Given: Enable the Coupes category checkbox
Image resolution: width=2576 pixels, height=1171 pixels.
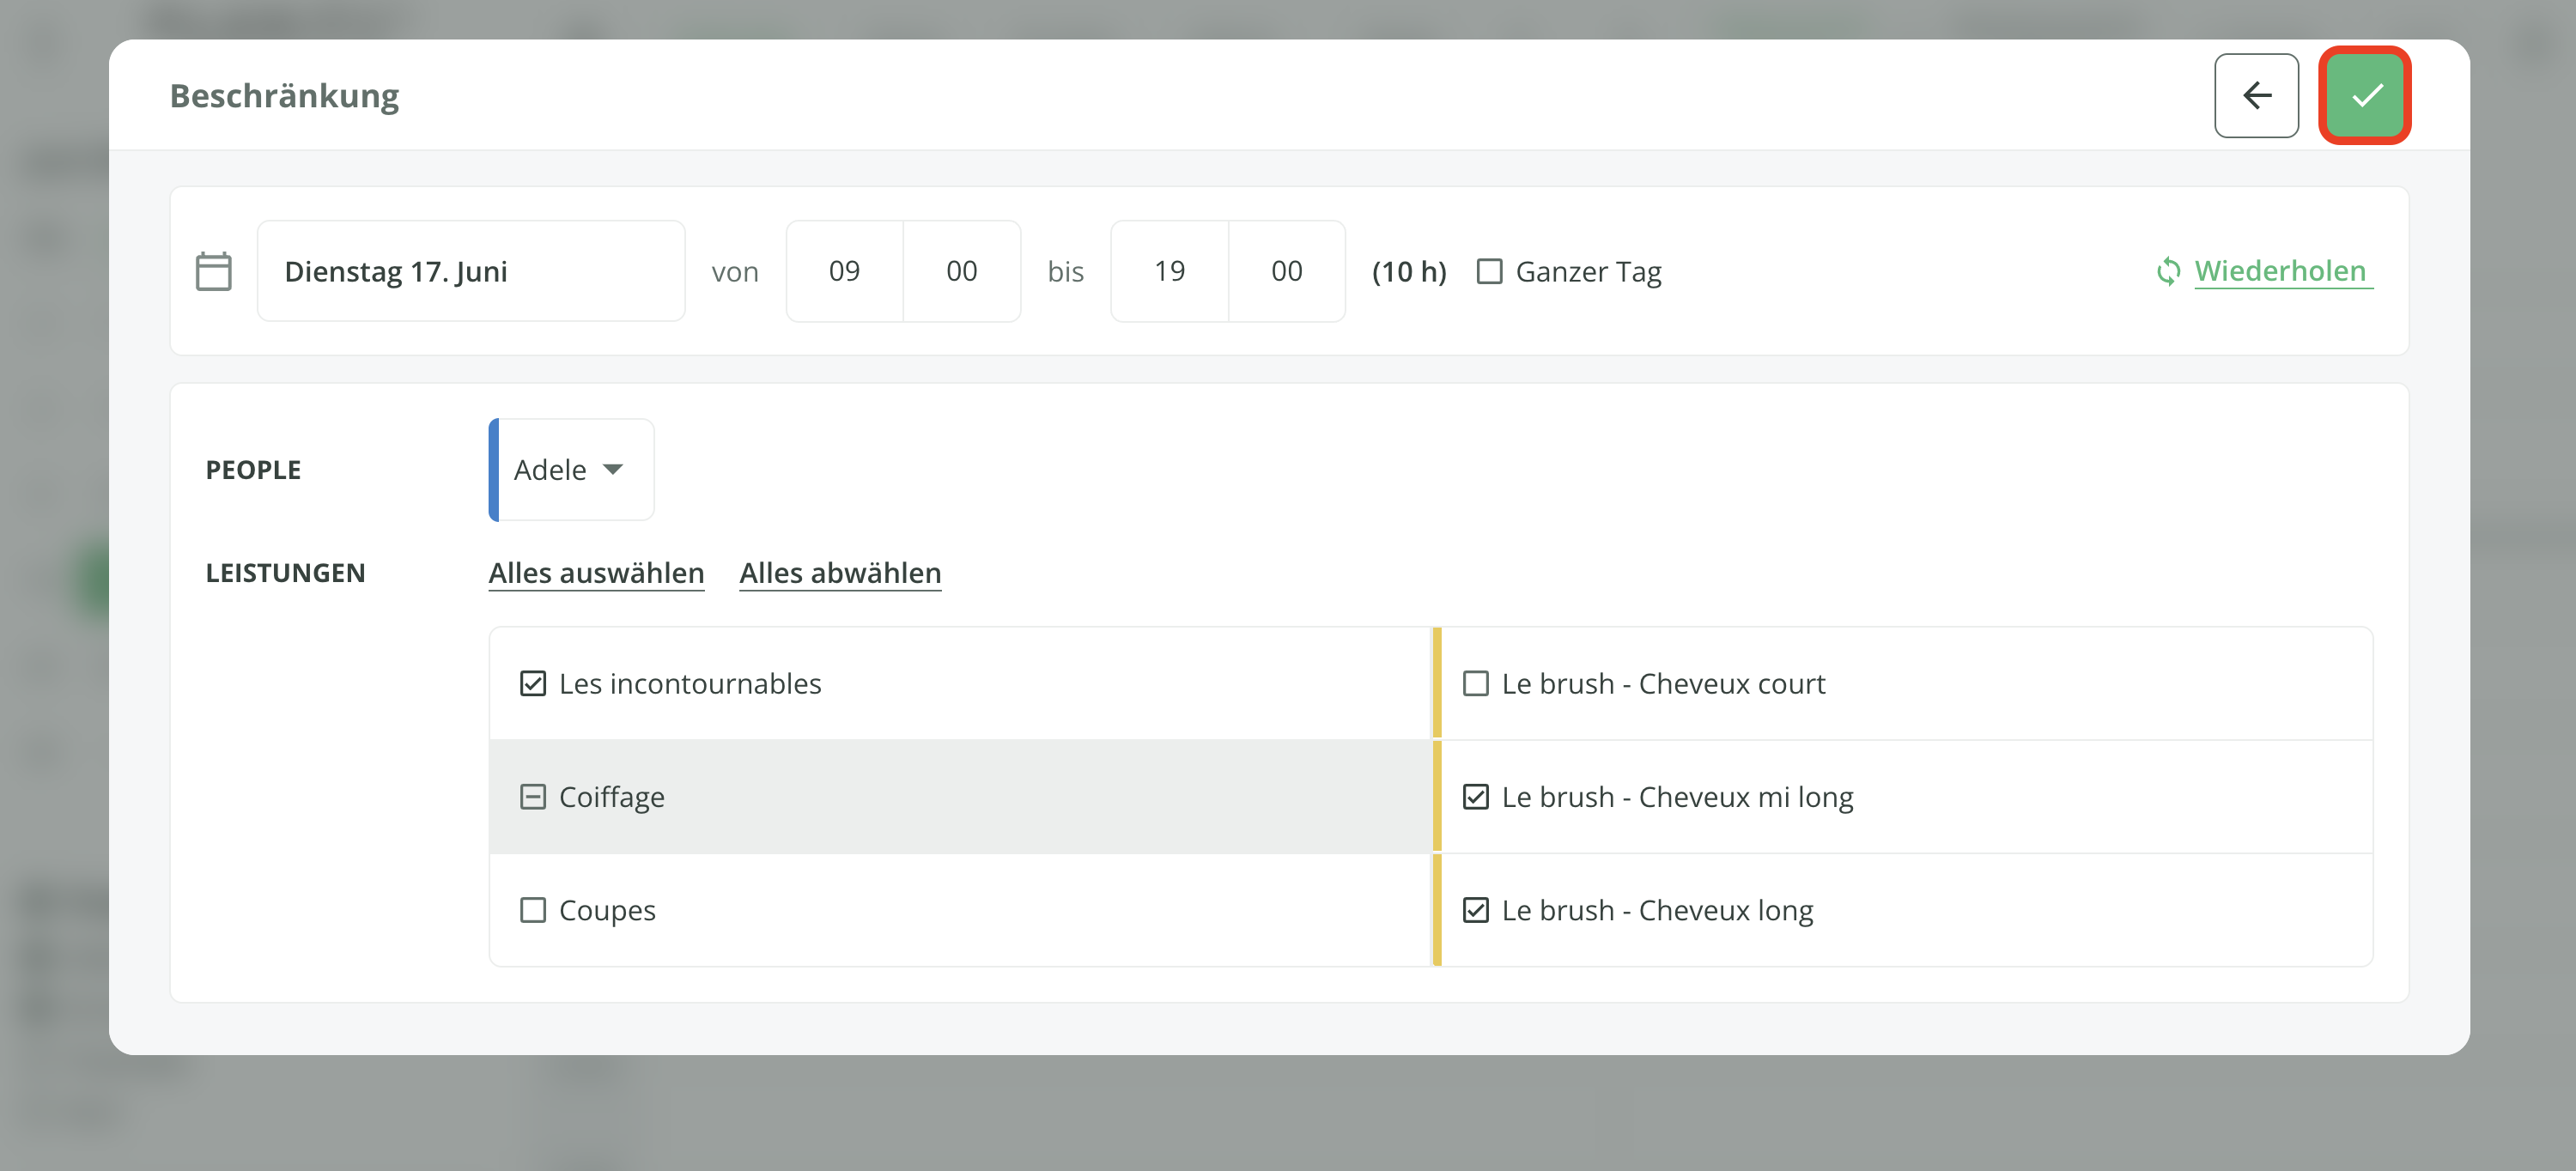Looking at the screenshot, I should [x=533, y=910].
